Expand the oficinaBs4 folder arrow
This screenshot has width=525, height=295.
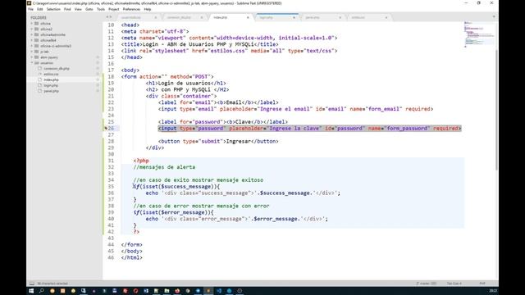[x=32, y=40]
